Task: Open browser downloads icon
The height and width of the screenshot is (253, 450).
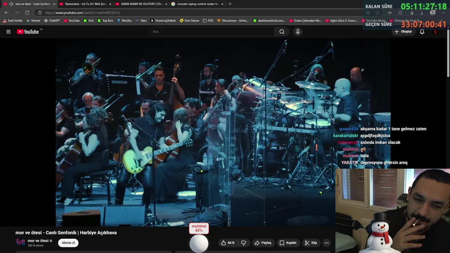Action: [422, 13]
